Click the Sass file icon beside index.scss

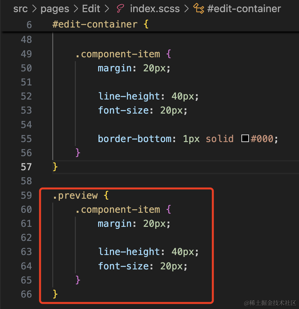pos(120,9)
